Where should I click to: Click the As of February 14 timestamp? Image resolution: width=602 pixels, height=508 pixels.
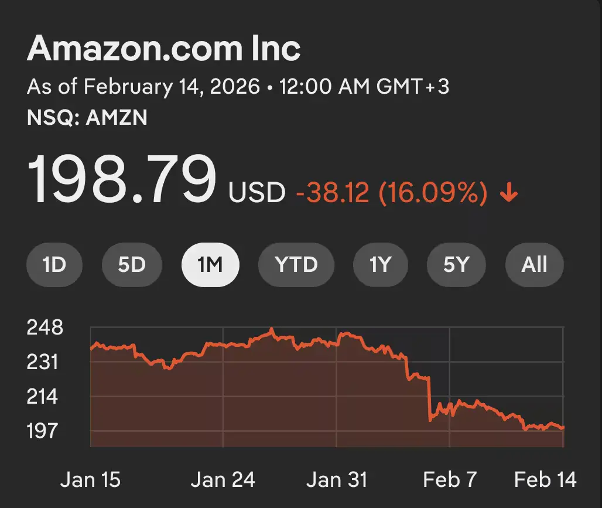(238, 87)
